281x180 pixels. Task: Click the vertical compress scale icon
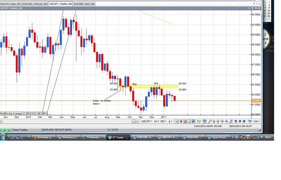pos(226,122)
